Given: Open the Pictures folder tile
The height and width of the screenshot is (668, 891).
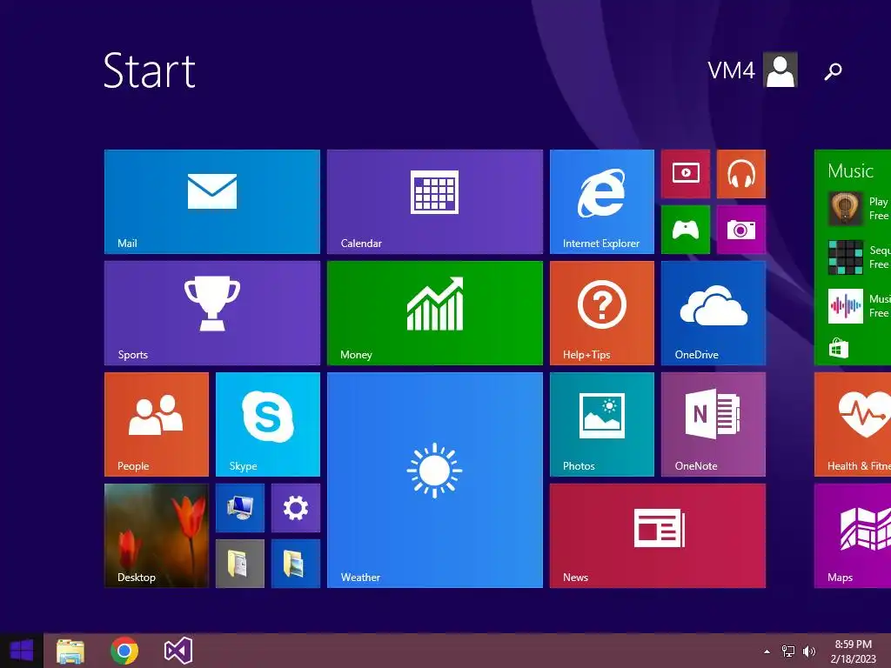Looking at the screenshot, I should (296, 564).
